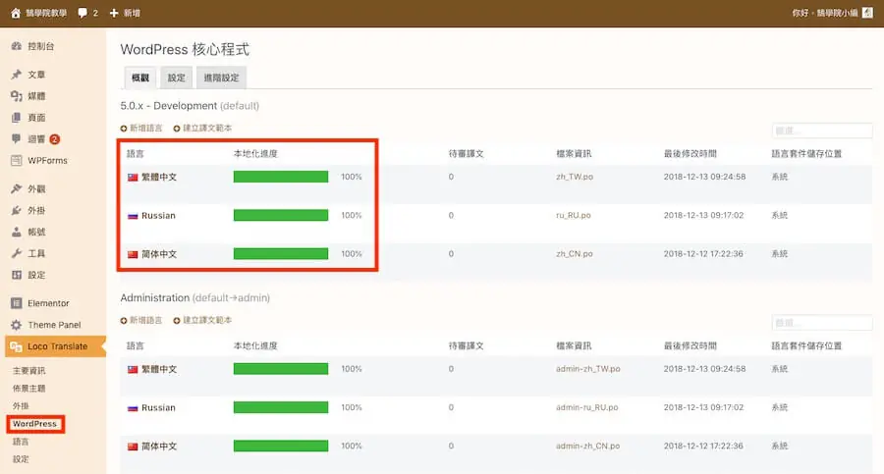Sort by 檔案資訊 in Administration table

pyautogui.click(x=574, y=345)
